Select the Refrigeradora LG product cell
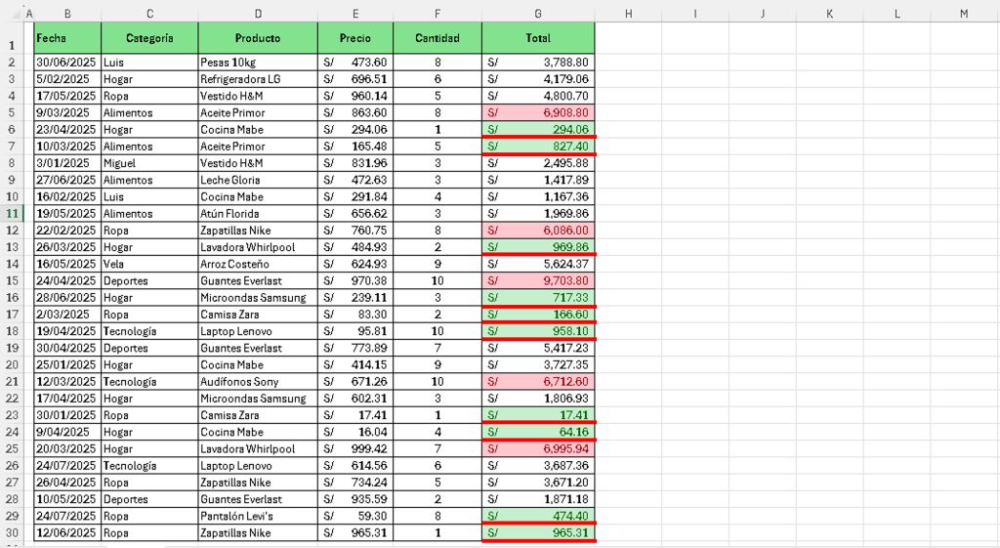Viewport: 1000px width, 548px height. click(258, 79)
